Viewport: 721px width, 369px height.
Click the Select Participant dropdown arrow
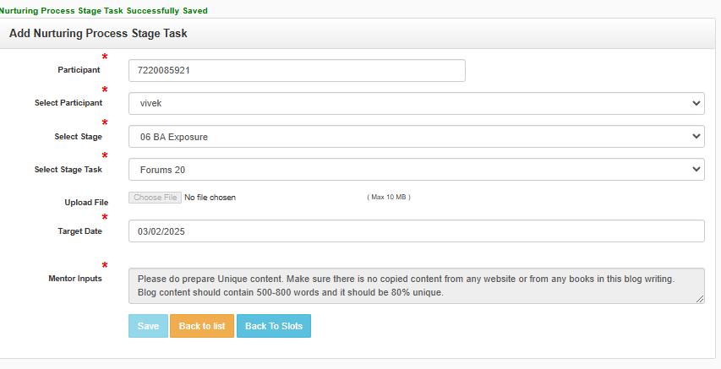pyautogui.click(x=696, y=103)
